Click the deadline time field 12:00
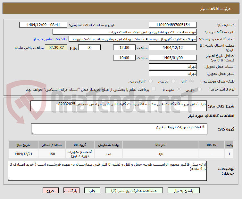 coord(124,47)
